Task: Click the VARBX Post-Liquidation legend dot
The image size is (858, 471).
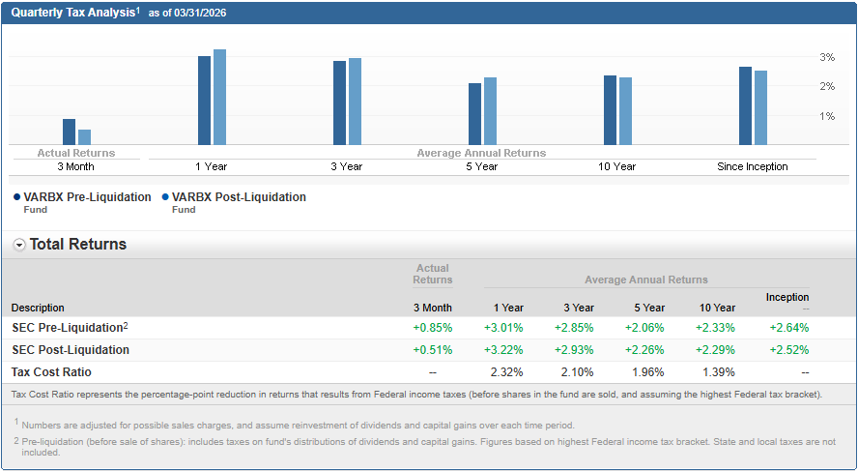Action: point(165,197)
